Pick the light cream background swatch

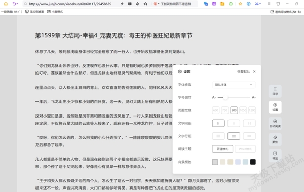[x=222, y=162]
